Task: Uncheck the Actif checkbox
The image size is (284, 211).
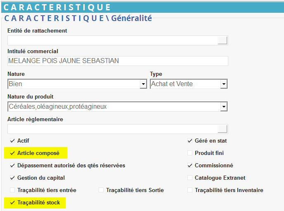Action: [12, 141]
